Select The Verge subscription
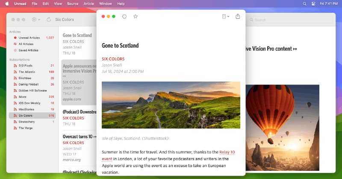This screenshot has height=179, width=342. (x=26, y=128)
